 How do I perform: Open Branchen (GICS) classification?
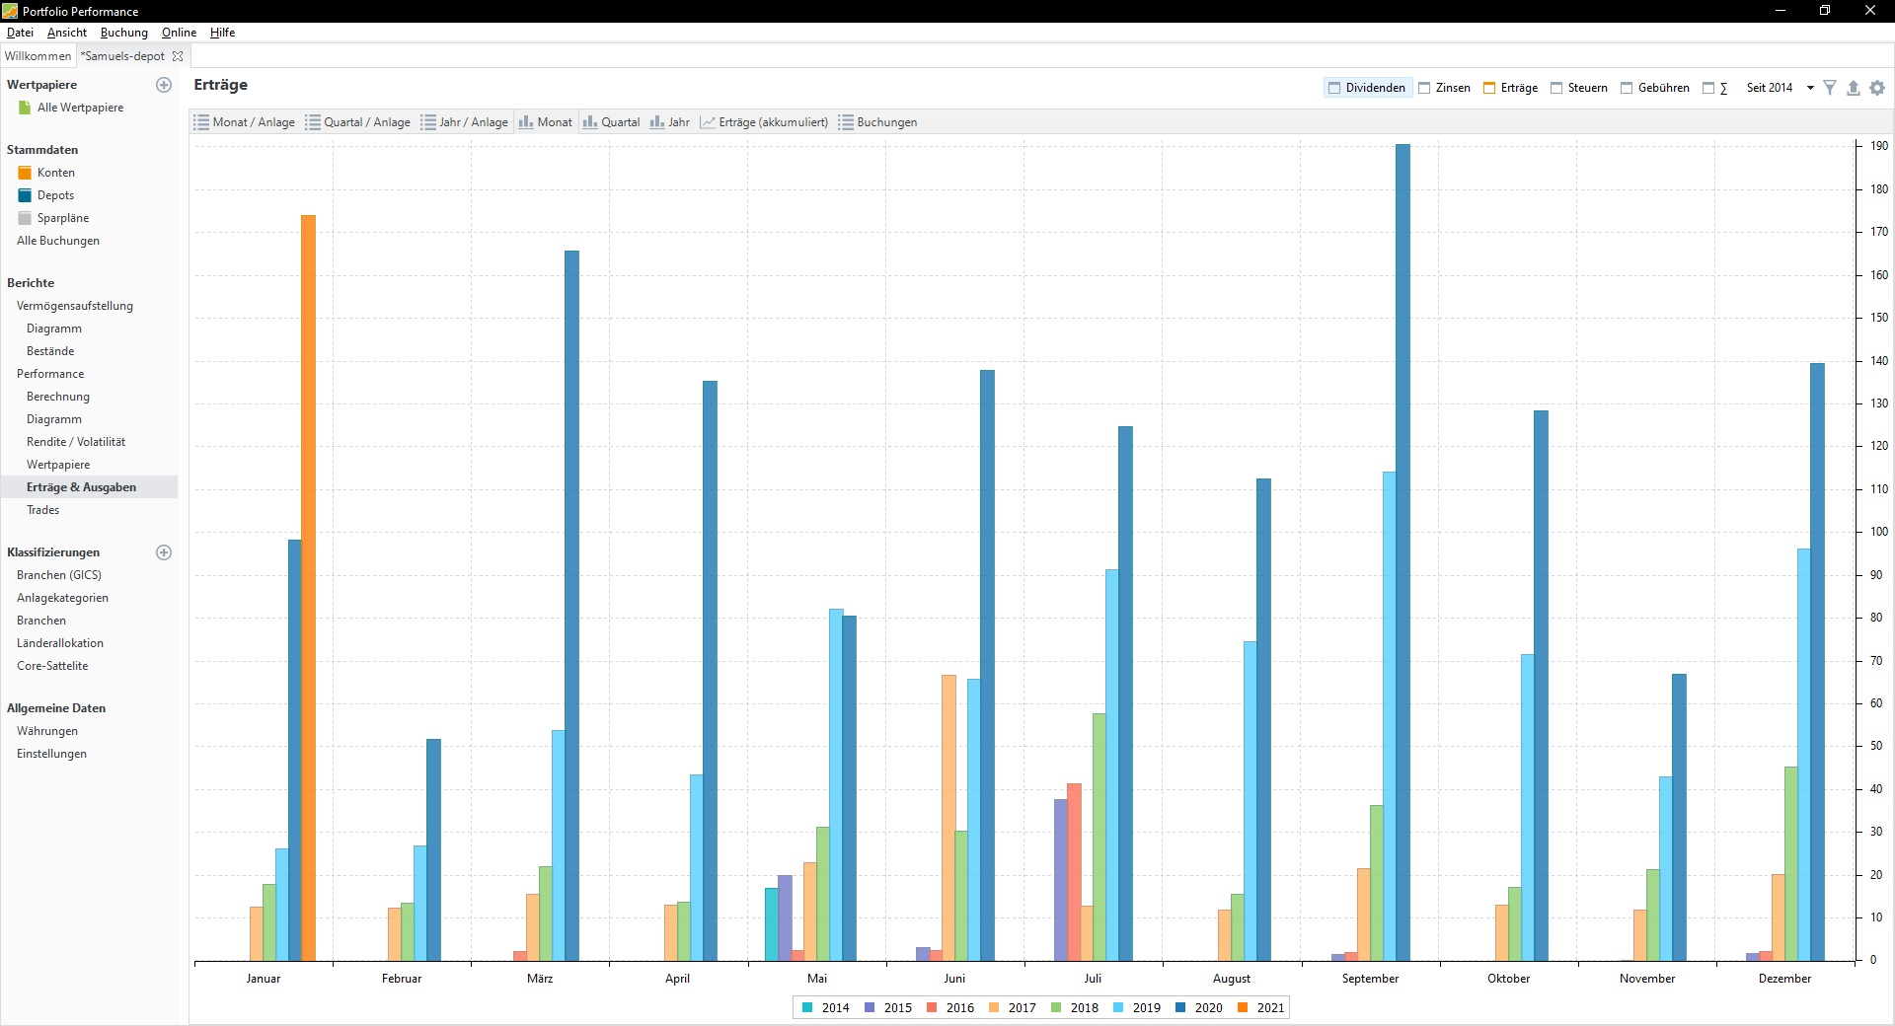tap(59, 575)
